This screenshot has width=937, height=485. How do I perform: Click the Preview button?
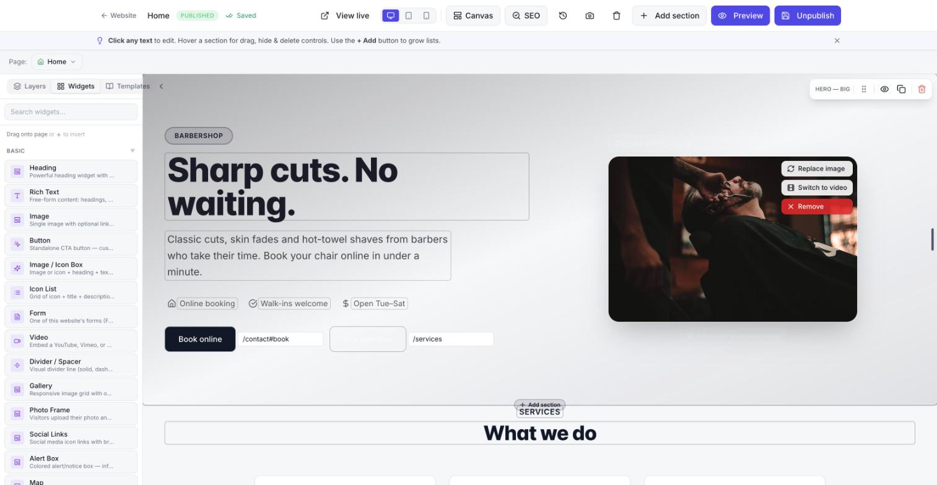tap(740, 15)
